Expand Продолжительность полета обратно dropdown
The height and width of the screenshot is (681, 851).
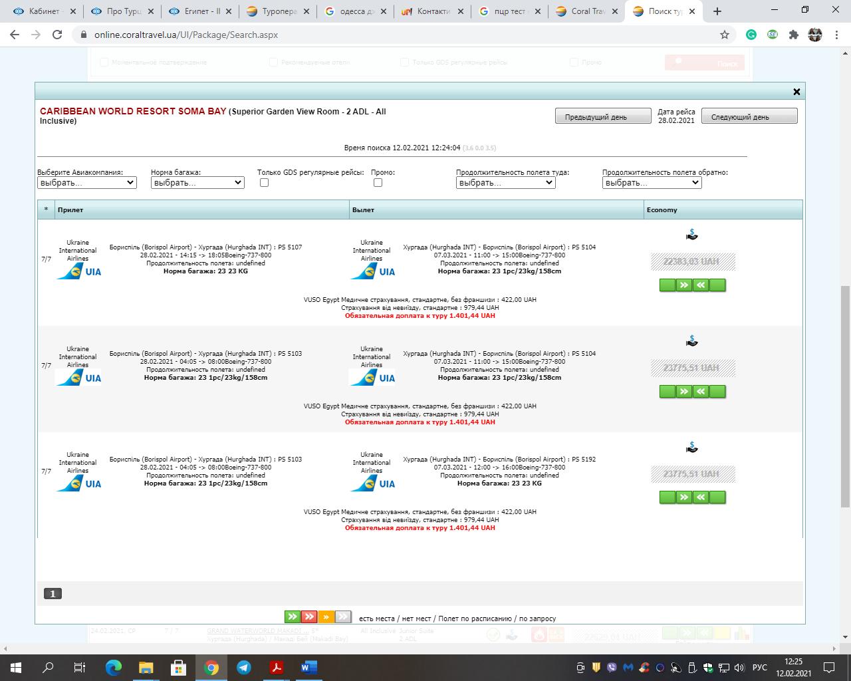(652, 183)
